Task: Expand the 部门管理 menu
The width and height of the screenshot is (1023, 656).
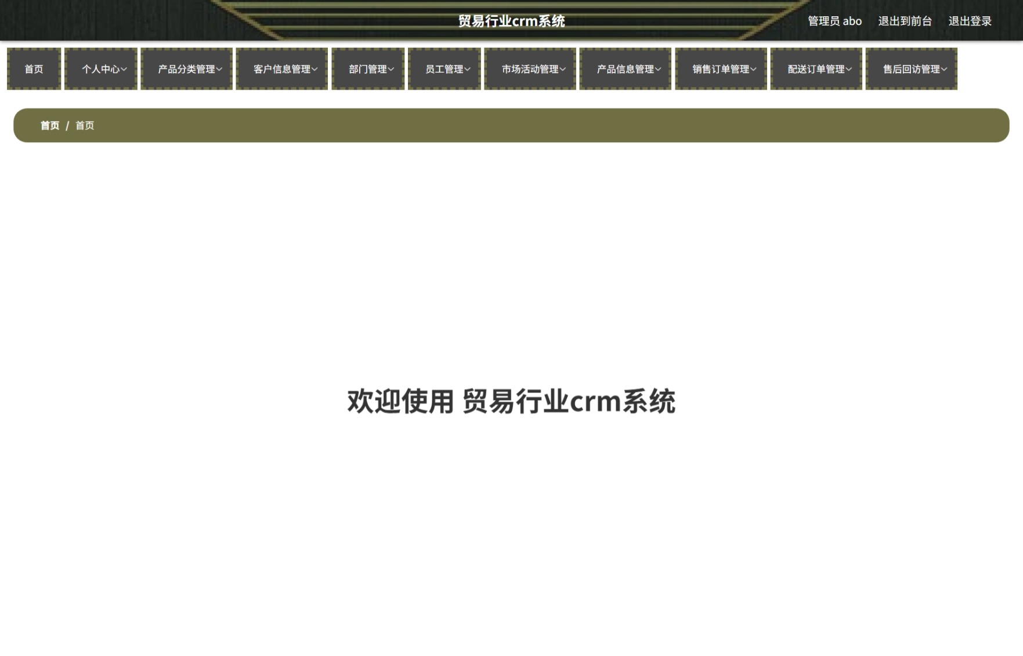Action: (x=368, y=69)
